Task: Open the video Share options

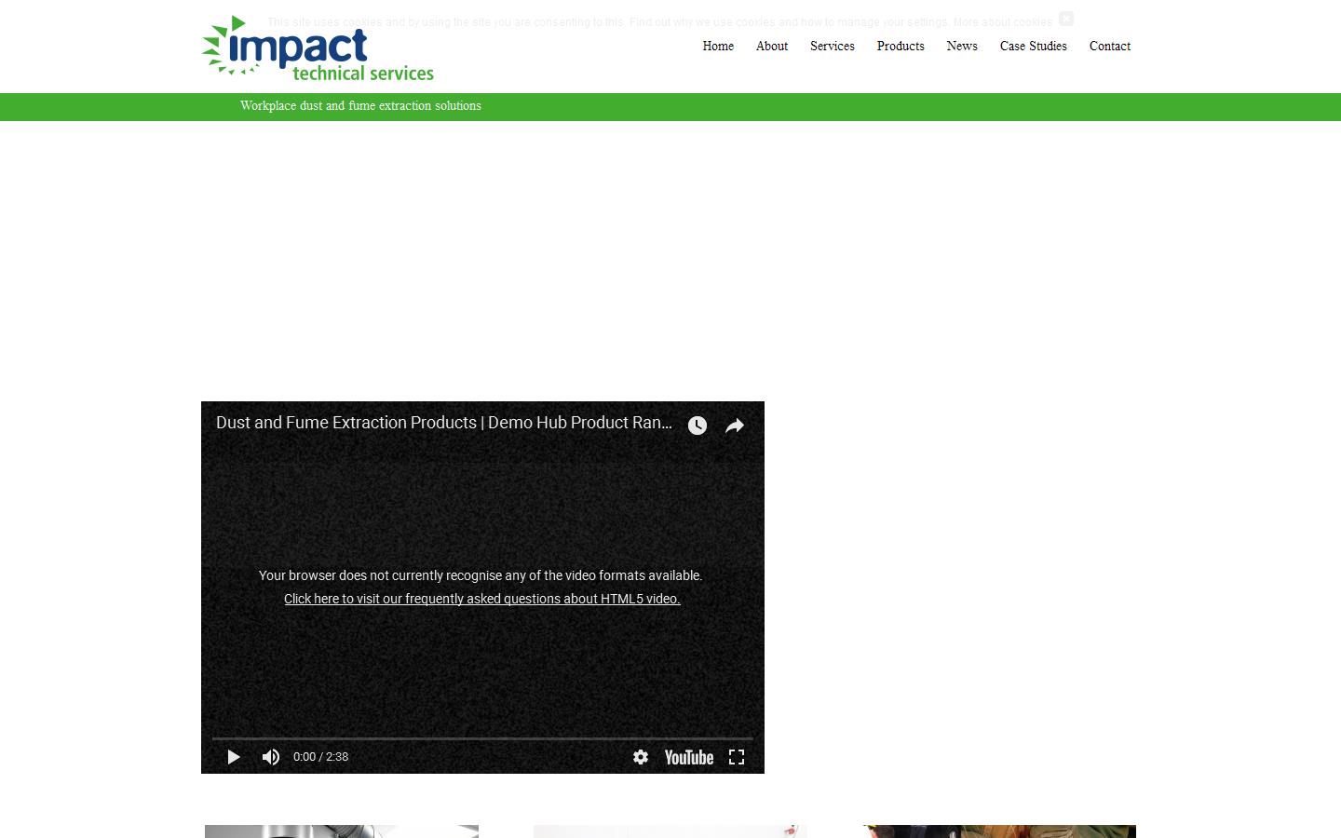Action: click(734, 426)
